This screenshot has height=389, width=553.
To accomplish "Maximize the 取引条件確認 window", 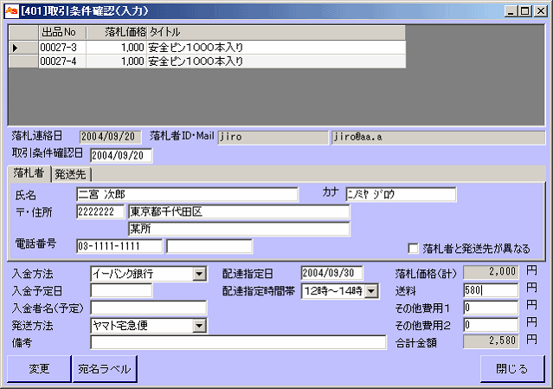I will coord(524,11).
